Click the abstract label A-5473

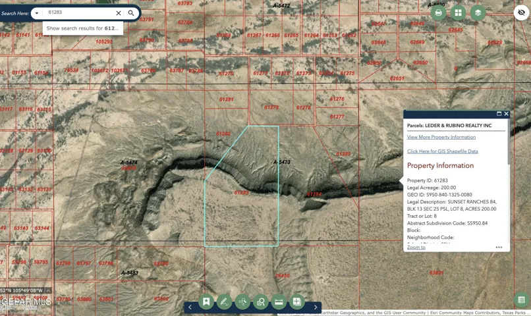tap(282, 162)
